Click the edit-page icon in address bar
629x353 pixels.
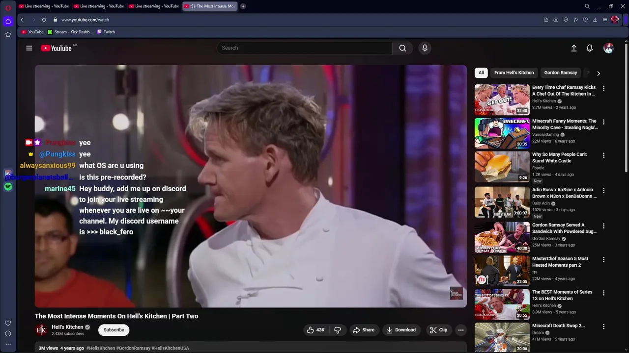pos(546,20)
